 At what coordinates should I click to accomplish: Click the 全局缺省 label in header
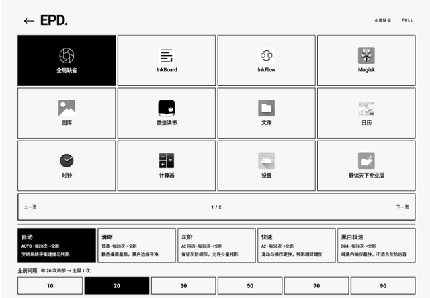coord(382,20)
